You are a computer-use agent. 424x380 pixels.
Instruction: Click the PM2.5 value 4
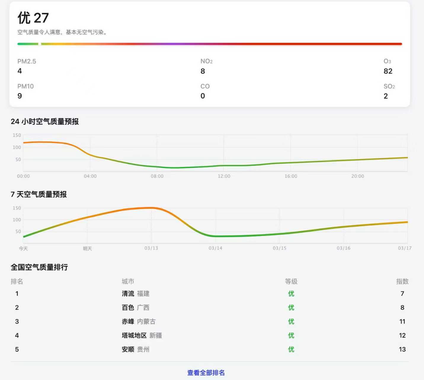coord(20,71)
